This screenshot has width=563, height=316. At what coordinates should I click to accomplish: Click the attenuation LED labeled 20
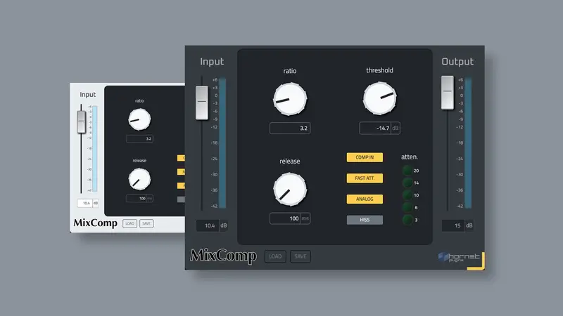[x=407, y=171]
